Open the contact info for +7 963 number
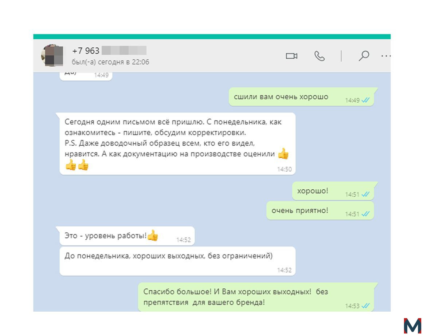The image size is (423, 335). [109, 51]
